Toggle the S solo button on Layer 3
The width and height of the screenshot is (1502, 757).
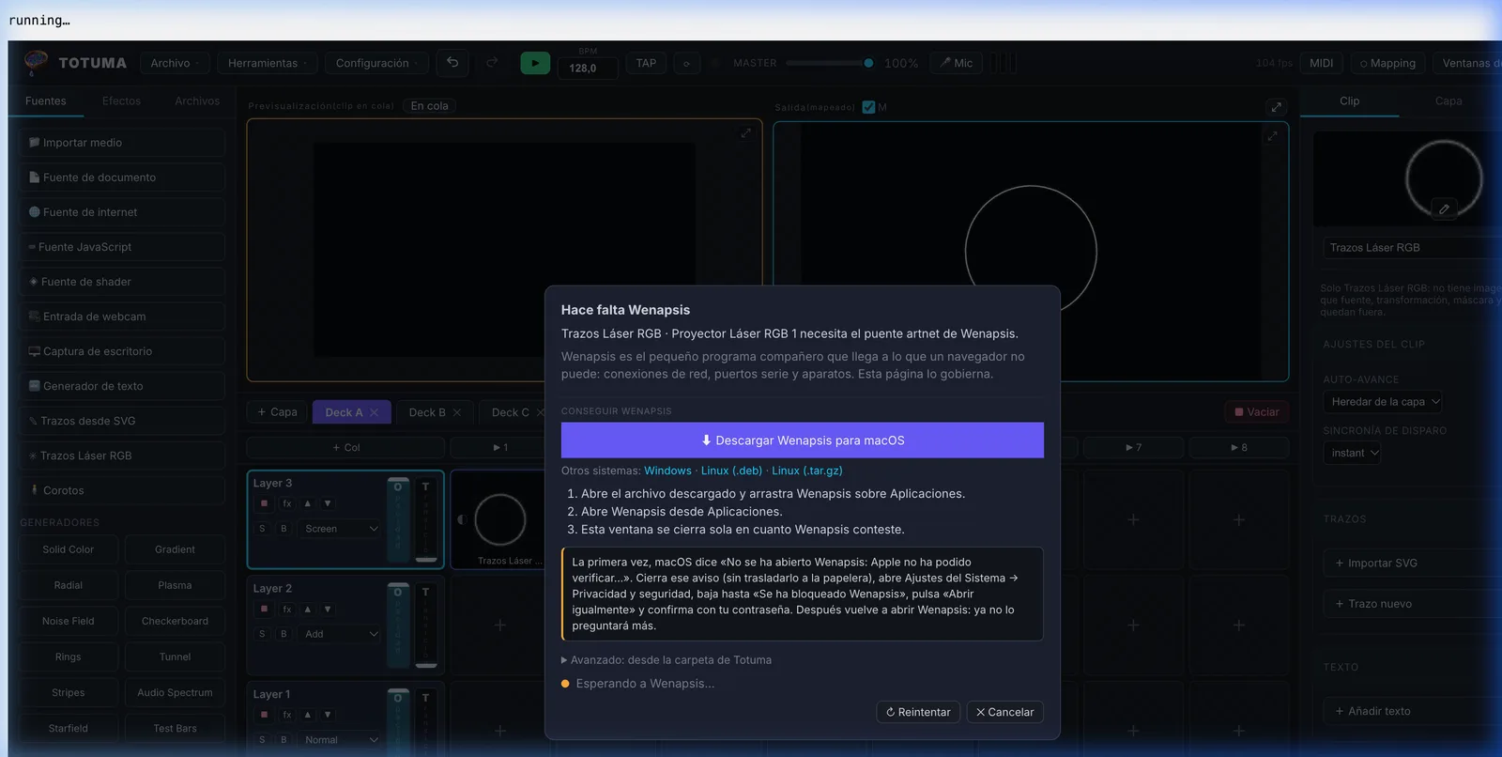262,529
